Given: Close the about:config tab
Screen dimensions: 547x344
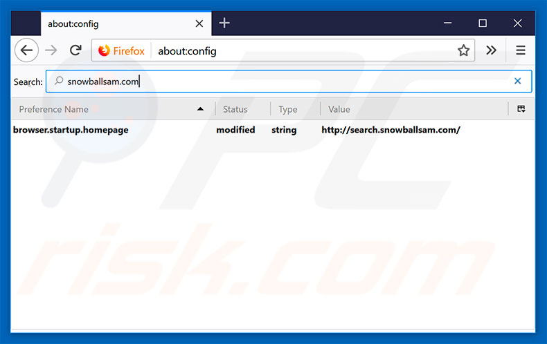Looking at the screenshot, I should [x=199, y=23].
